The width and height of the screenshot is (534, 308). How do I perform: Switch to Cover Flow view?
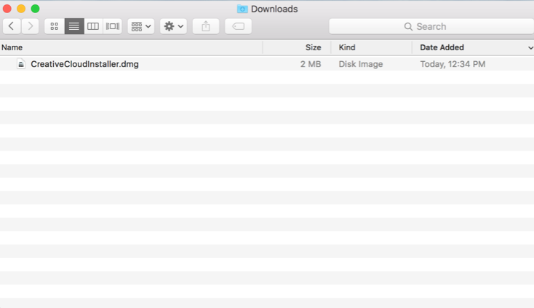(x=112, y=26)
